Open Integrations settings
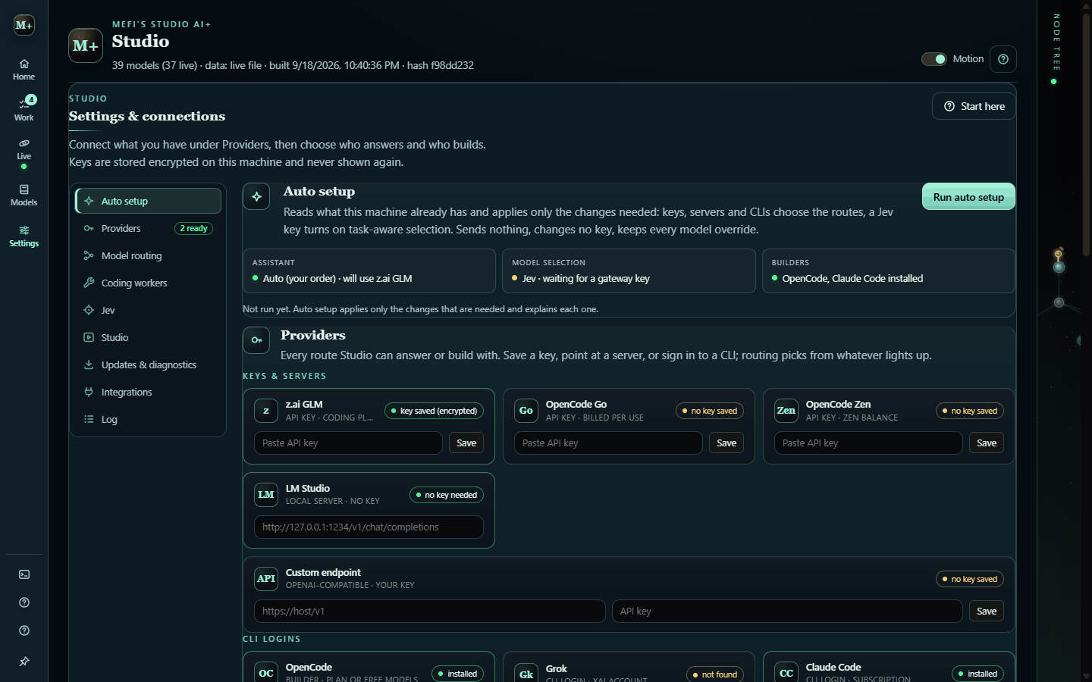The image size is (1092, 682). [148, 392]
